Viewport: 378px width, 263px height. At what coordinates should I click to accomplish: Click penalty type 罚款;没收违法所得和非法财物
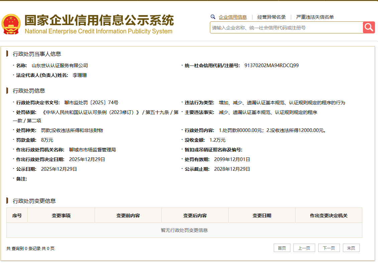pos(72,130)
